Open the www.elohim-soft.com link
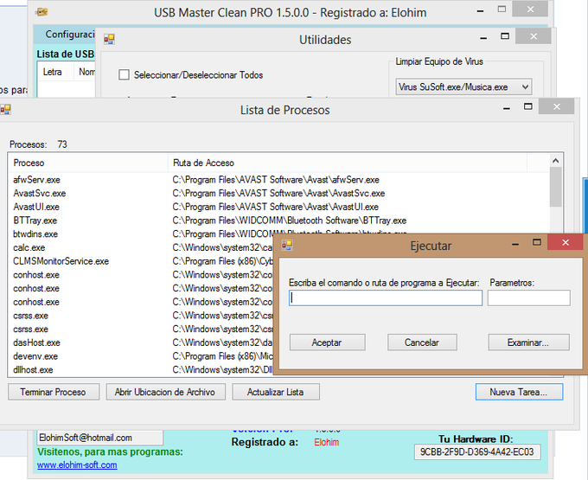 77,465
